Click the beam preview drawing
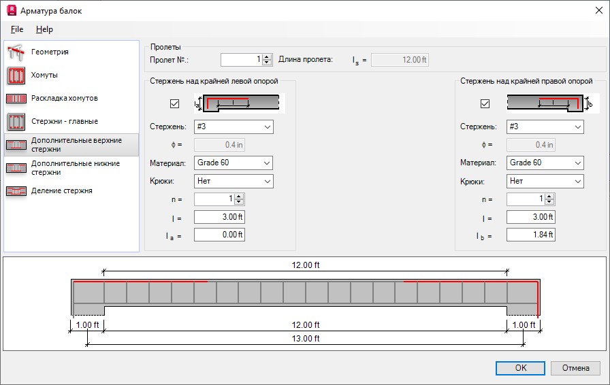This screenshot has width=610, height=385. (306, 304)
